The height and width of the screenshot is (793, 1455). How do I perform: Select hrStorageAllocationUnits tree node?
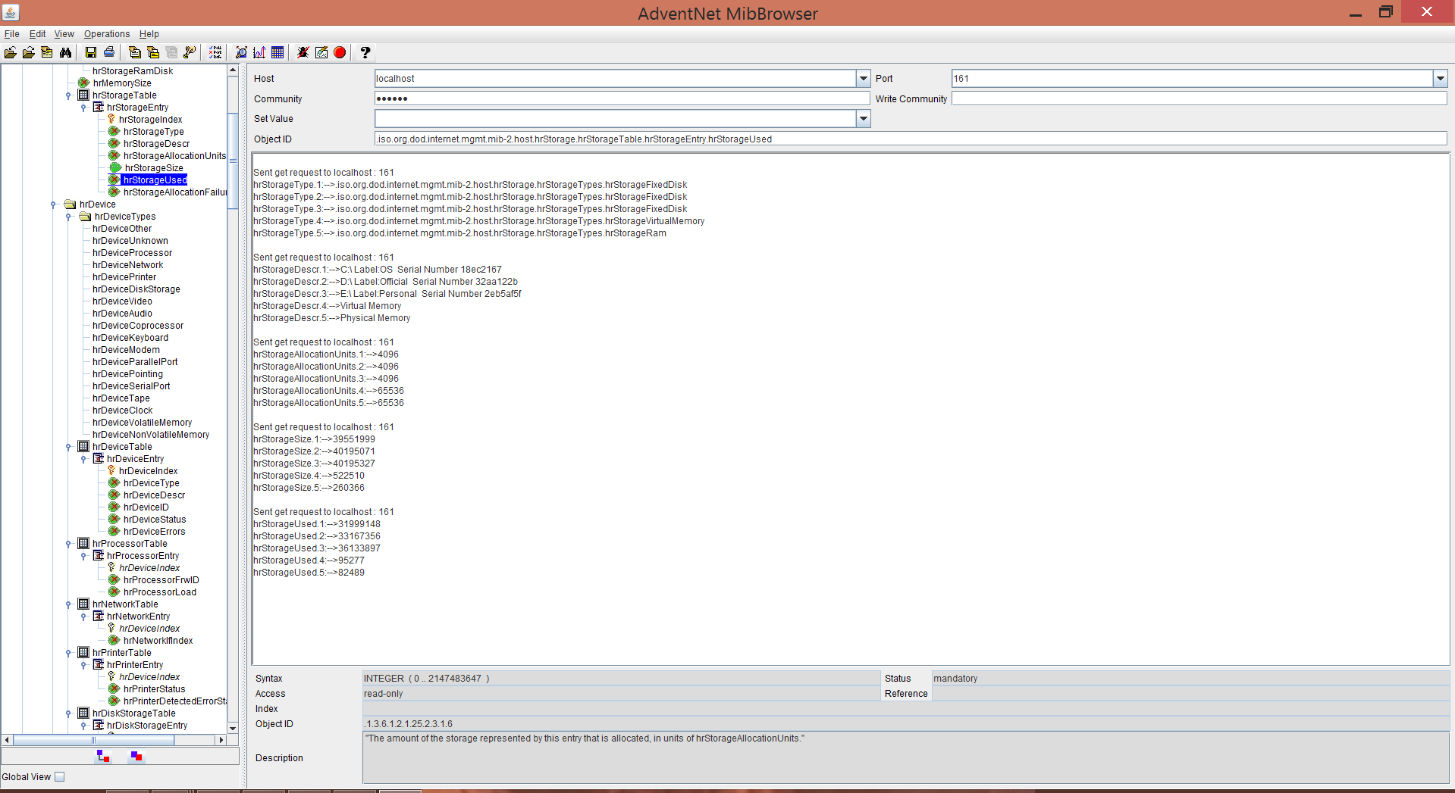[175, 156]
